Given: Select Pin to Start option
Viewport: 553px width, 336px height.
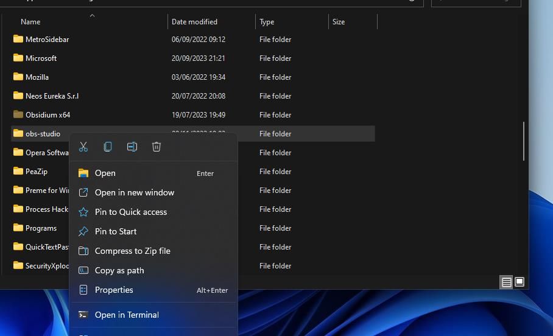Looking at the screenshot, I should tap(116, 231).
